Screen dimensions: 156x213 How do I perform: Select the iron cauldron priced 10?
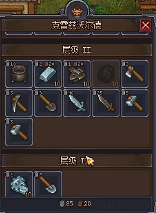coord(19,74)
